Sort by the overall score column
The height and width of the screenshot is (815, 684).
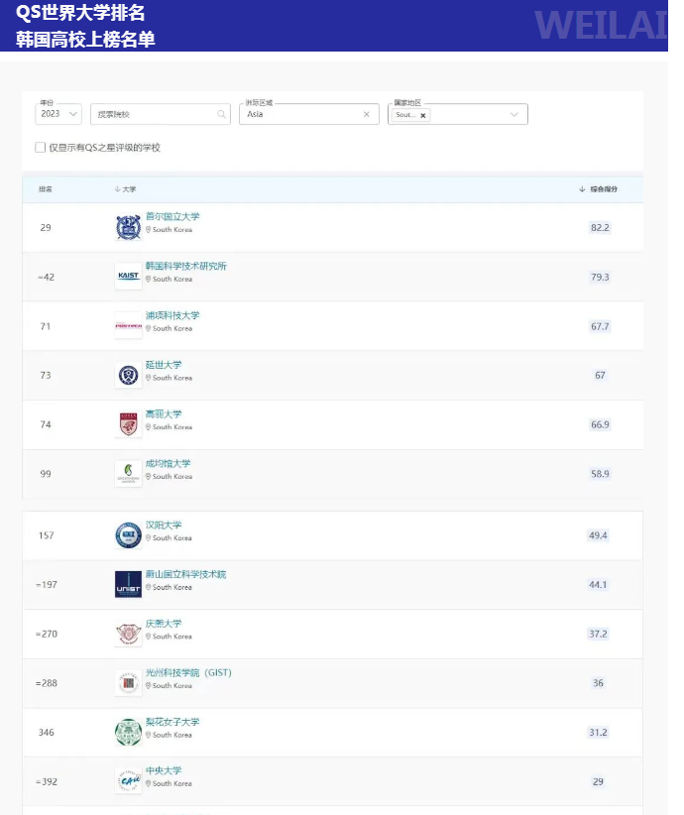[x=598, y=189]
